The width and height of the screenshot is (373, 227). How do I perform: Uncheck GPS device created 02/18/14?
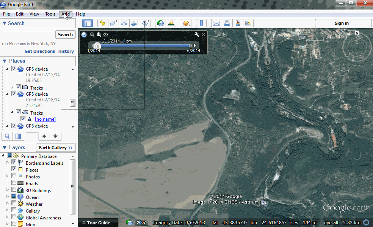pyautogui.click(x=14, y=94)
